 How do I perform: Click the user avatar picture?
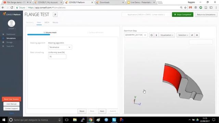[11, 23]
